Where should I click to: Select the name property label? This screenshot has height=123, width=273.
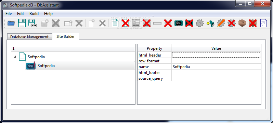tap(144, 67)
